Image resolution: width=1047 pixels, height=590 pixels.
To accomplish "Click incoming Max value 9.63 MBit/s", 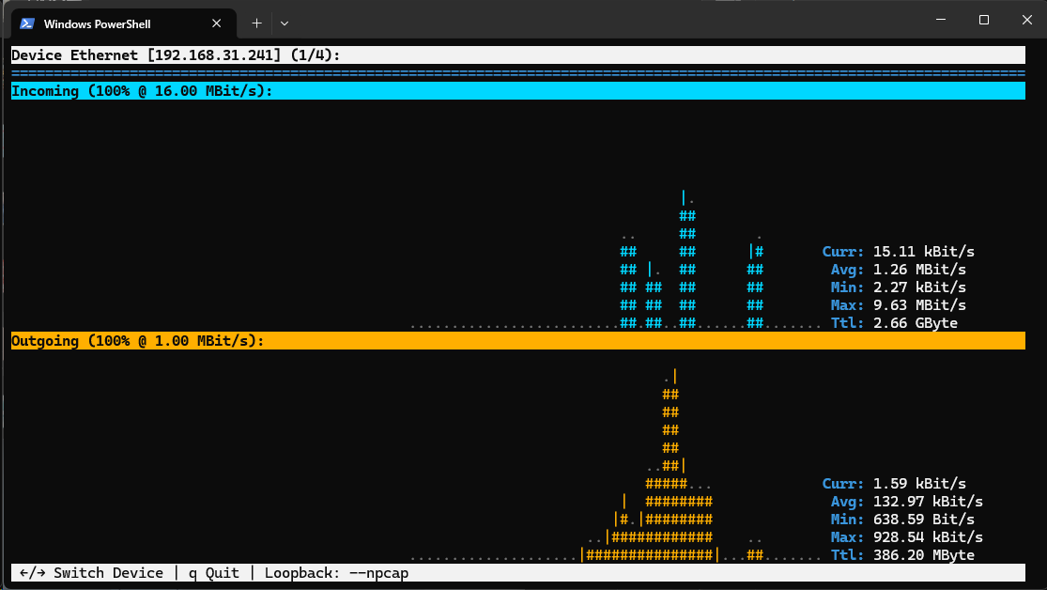I will point(919,305).
